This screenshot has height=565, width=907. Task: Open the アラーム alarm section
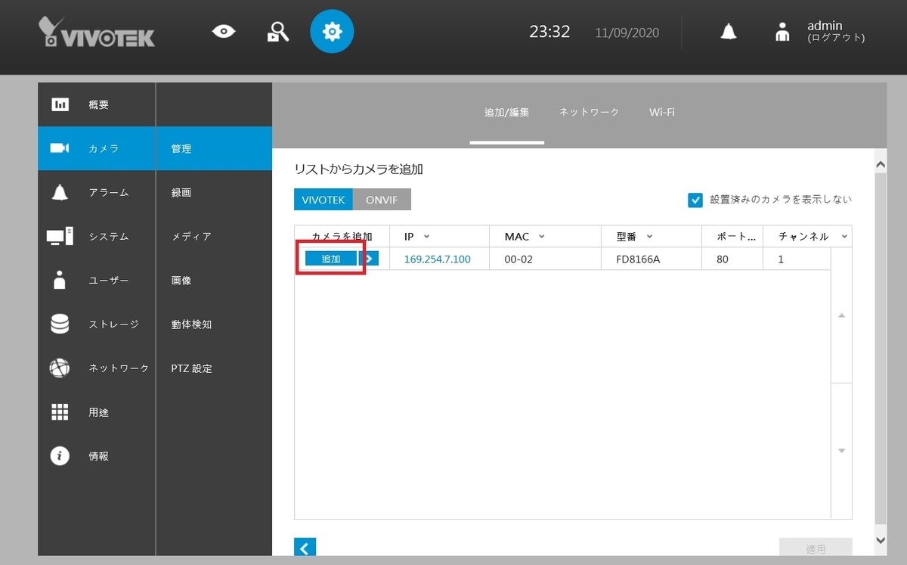[97, 192]
